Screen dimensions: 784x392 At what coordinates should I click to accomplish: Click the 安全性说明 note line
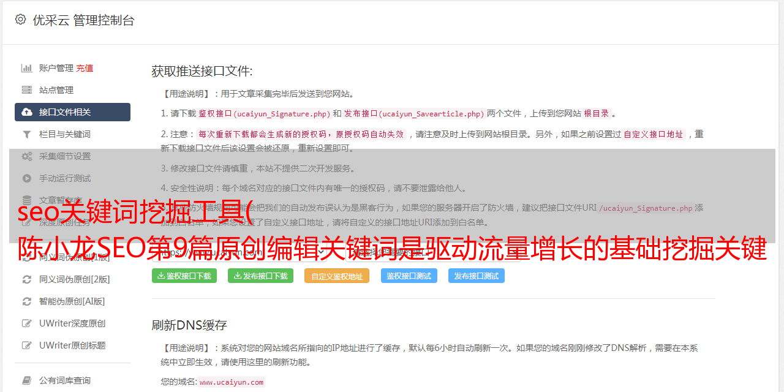pyautogui.click(x=314, y=188)
